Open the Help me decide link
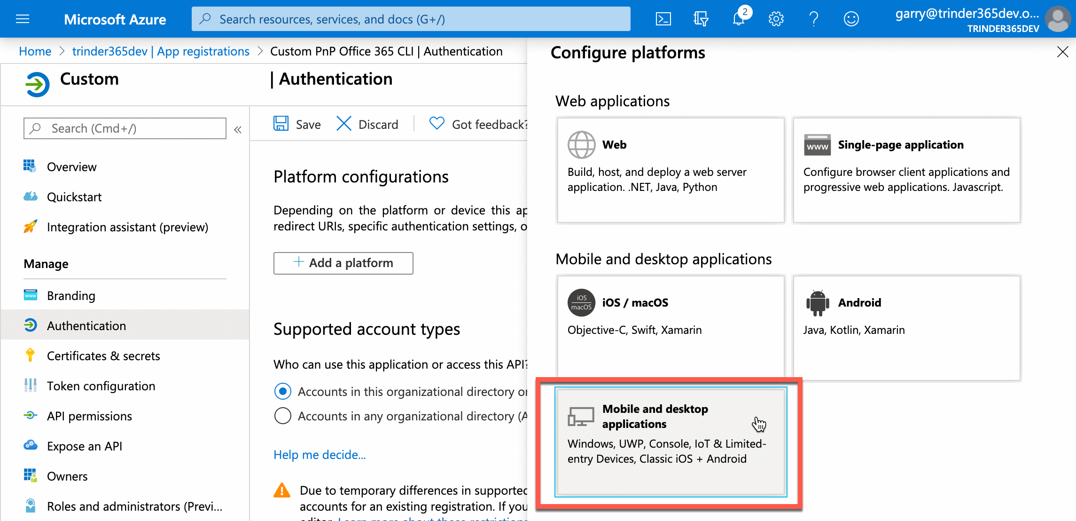This screenshot has width=1076, height=521. [x=320, y=455]
